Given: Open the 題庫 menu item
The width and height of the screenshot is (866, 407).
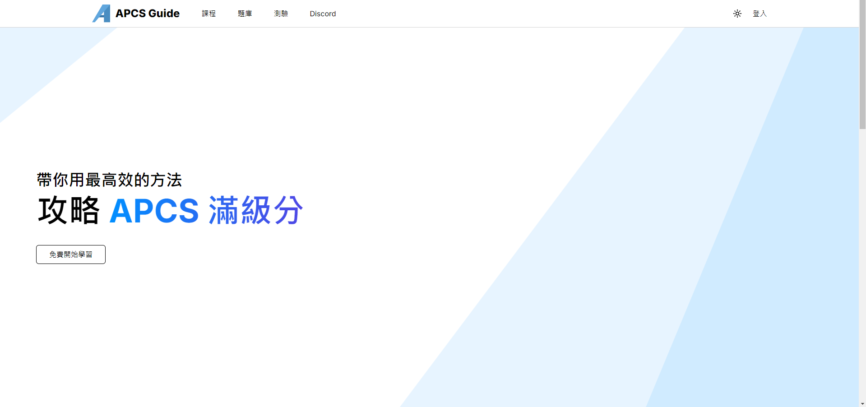Looking at the screenshot, I should pos(245,14).
